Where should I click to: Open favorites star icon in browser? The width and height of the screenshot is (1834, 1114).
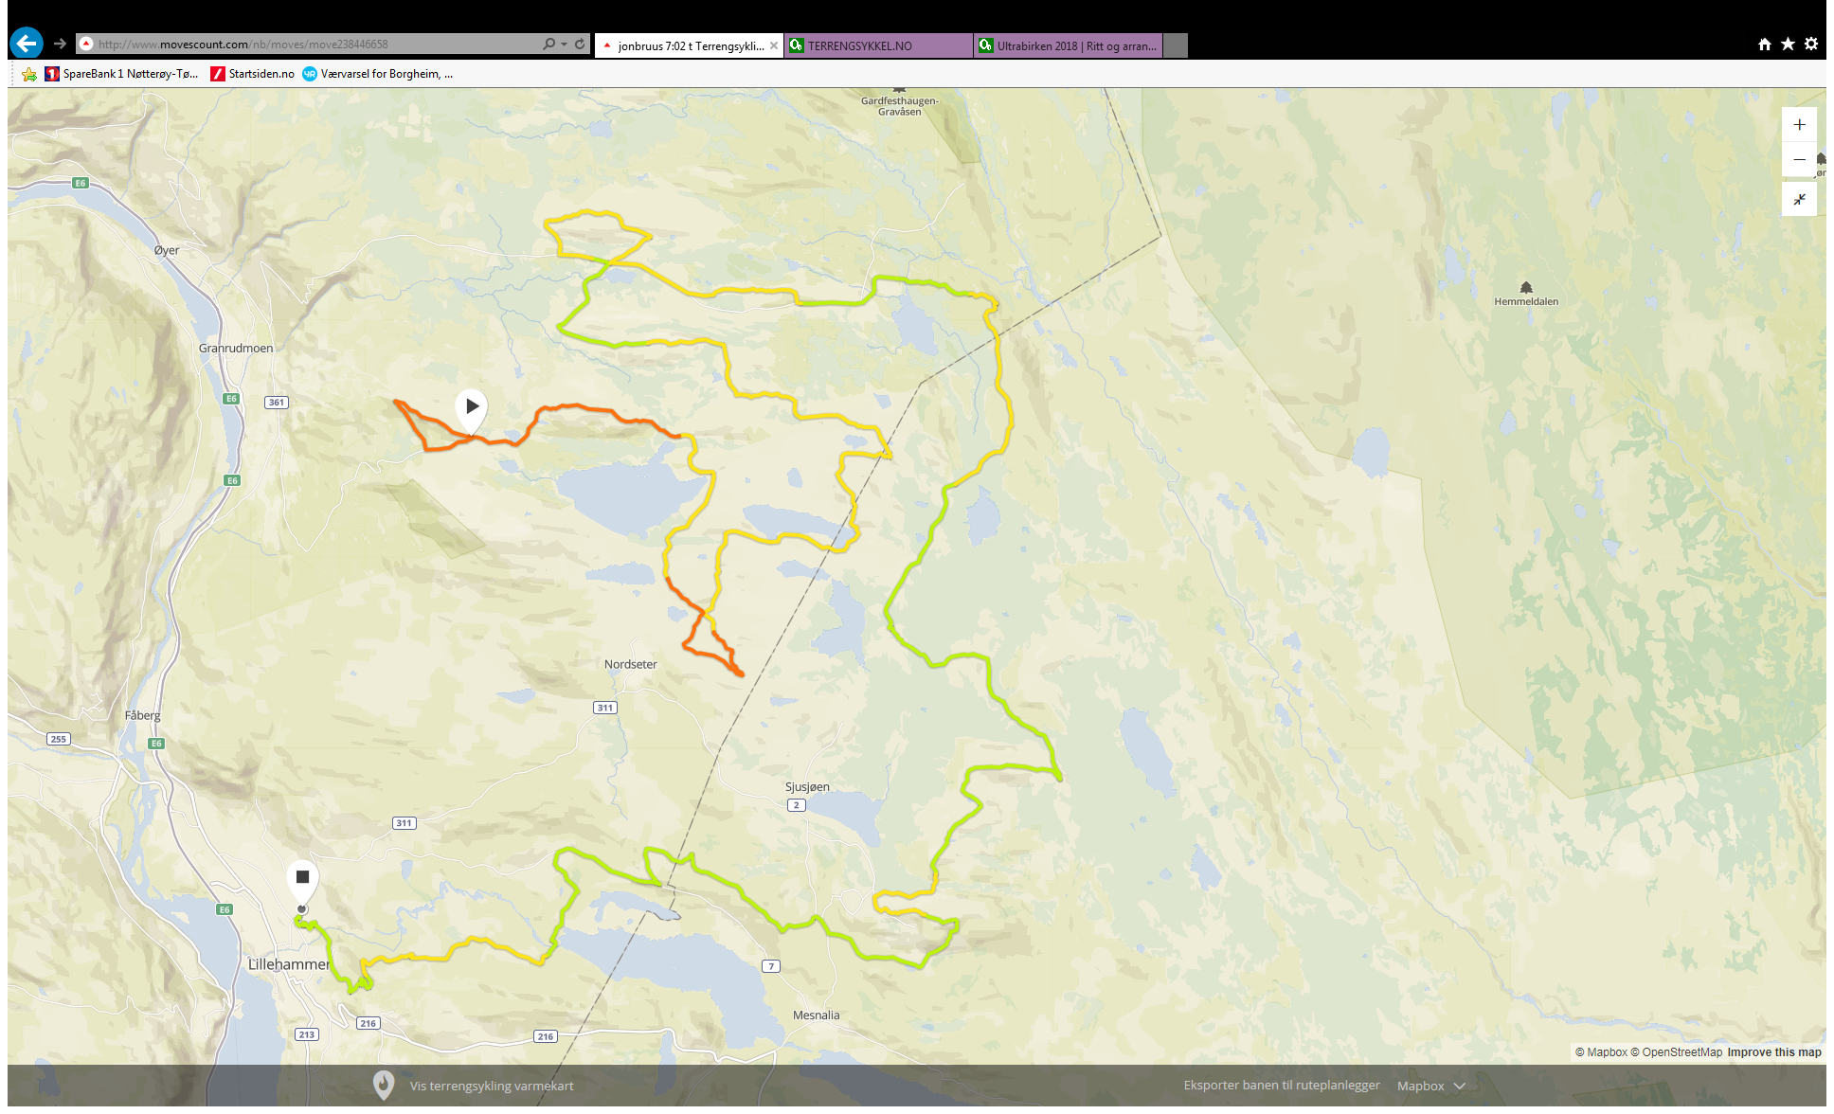pos(1788,44)
